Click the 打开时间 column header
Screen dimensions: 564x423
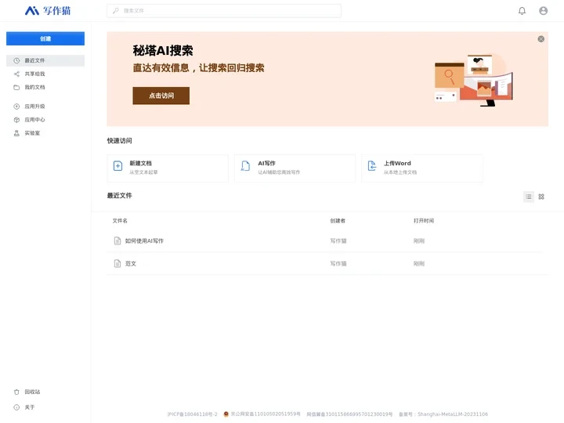(424, 221)
